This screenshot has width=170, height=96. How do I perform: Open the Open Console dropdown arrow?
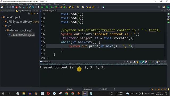pyautogui.click(x=159, y=62)
